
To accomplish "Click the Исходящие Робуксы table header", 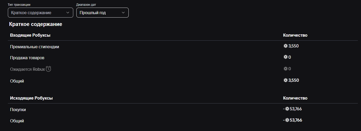I will 31,98.
